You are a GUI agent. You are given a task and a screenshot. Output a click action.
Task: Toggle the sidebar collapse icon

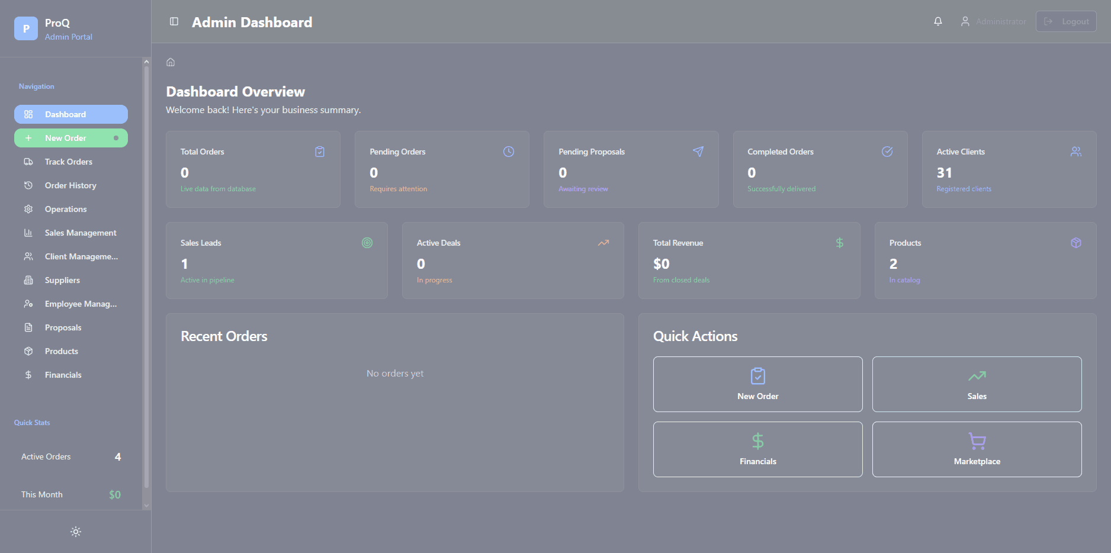coord(174,21)
